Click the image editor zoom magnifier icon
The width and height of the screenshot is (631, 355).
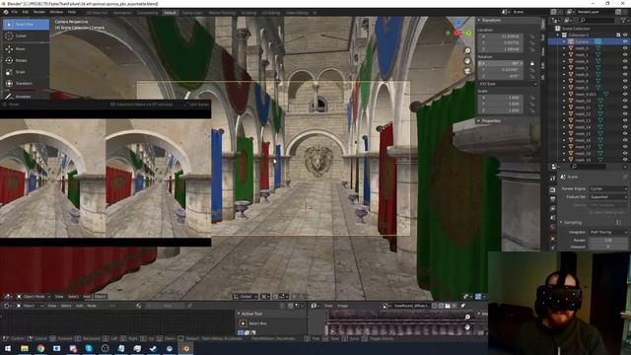click(x=467, y=318)
